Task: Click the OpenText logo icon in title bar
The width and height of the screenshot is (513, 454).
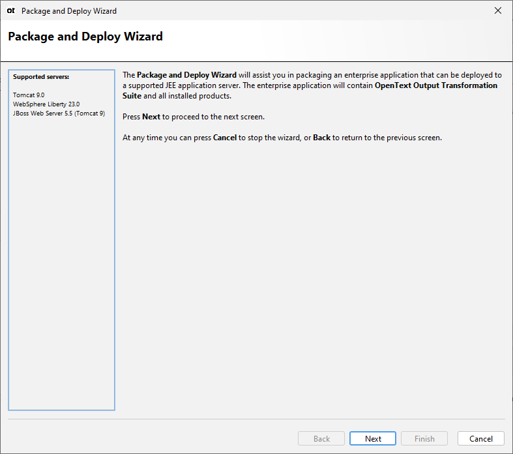Action: (11, 11)
